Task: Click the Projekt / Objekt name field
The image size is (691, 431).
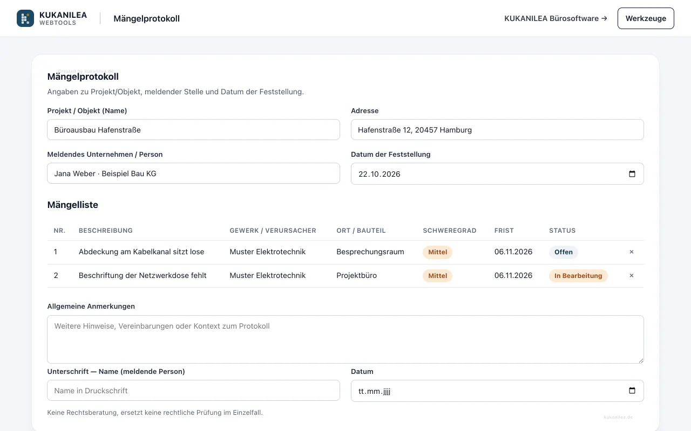Action: pyautogui.click(x=193, y=130)
